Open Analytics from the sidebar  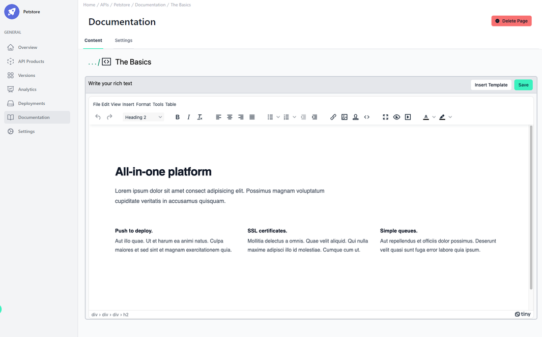(x=27, y=89)
